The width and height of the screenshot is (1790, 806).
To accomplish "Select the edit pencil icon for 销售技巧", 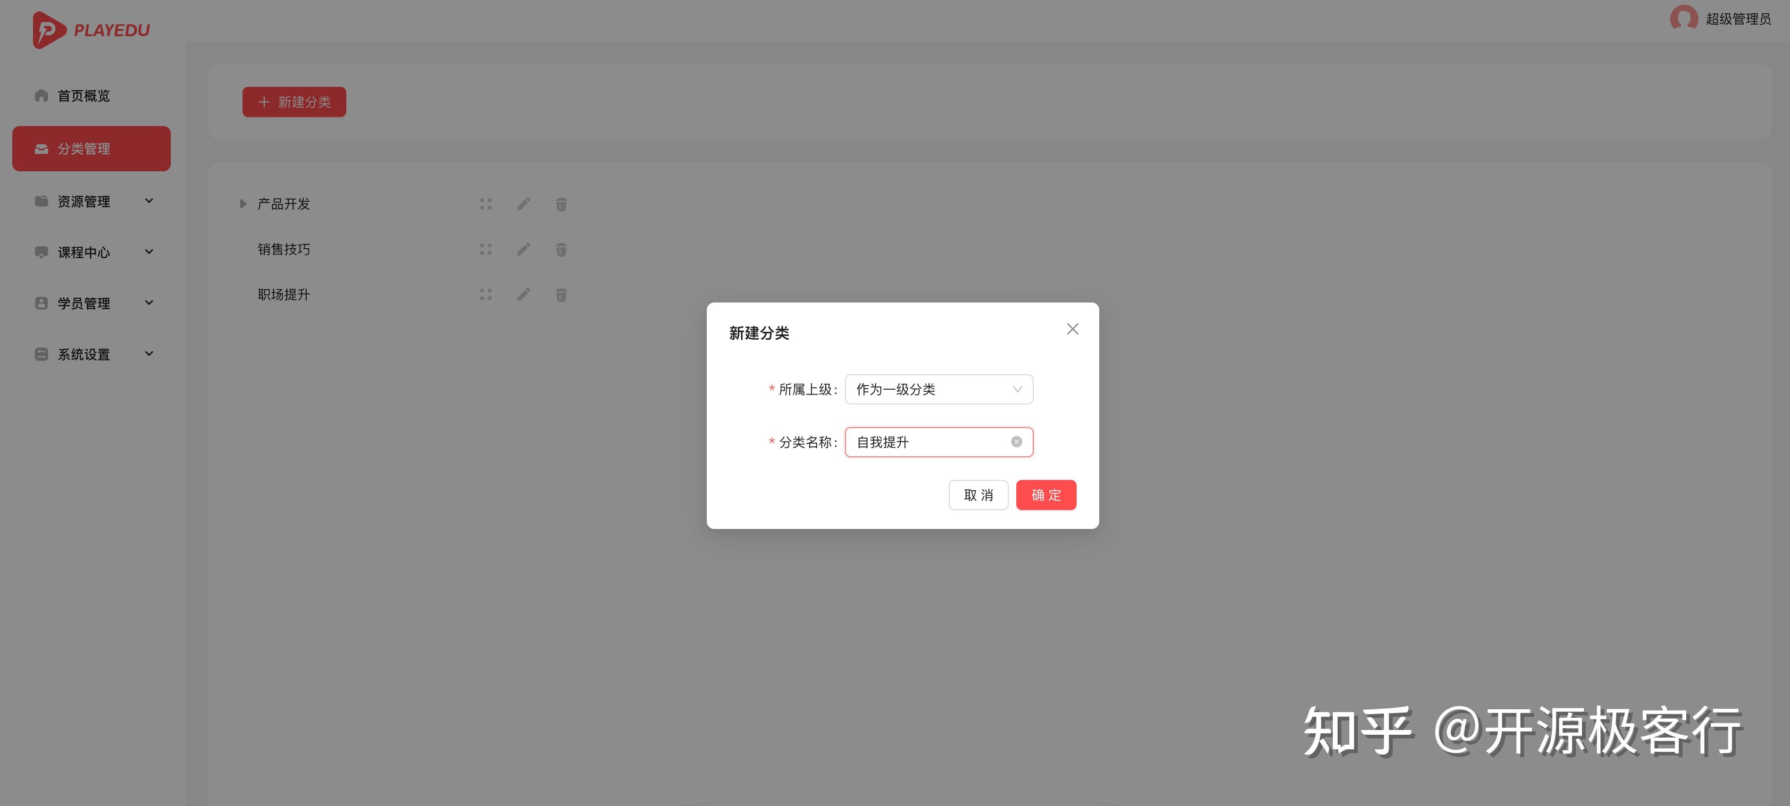I will [523, 249].
